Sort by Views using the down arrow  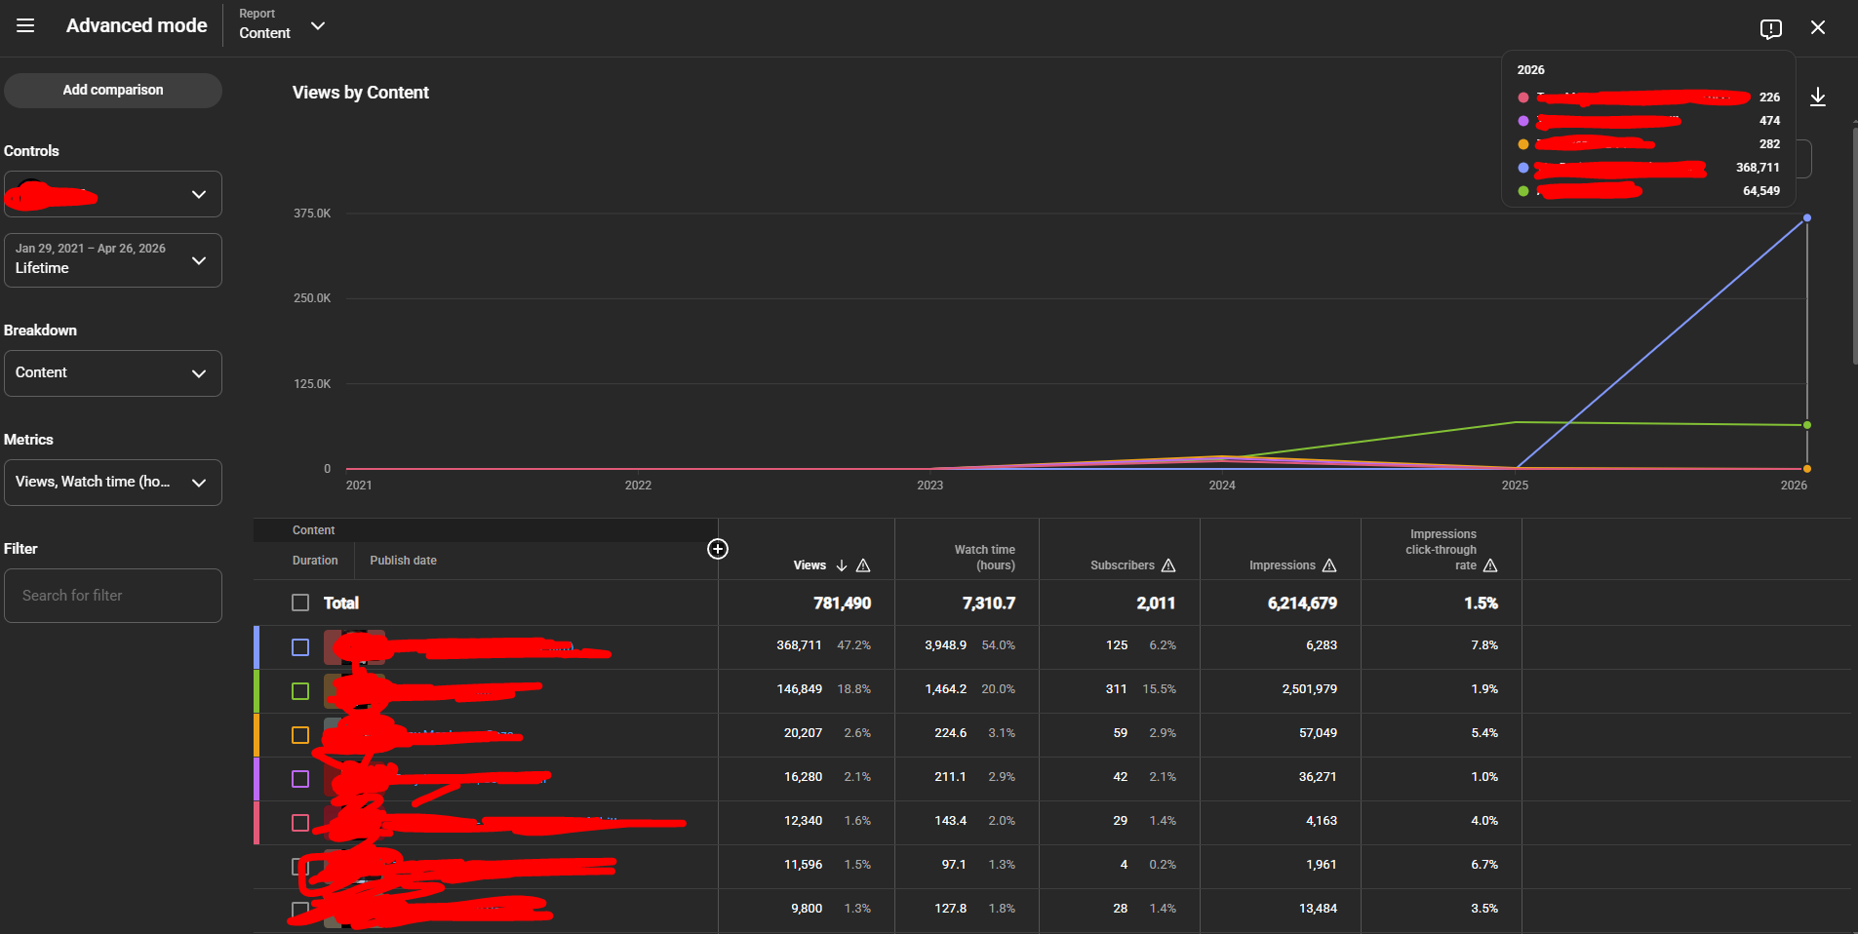click(842, 565)
